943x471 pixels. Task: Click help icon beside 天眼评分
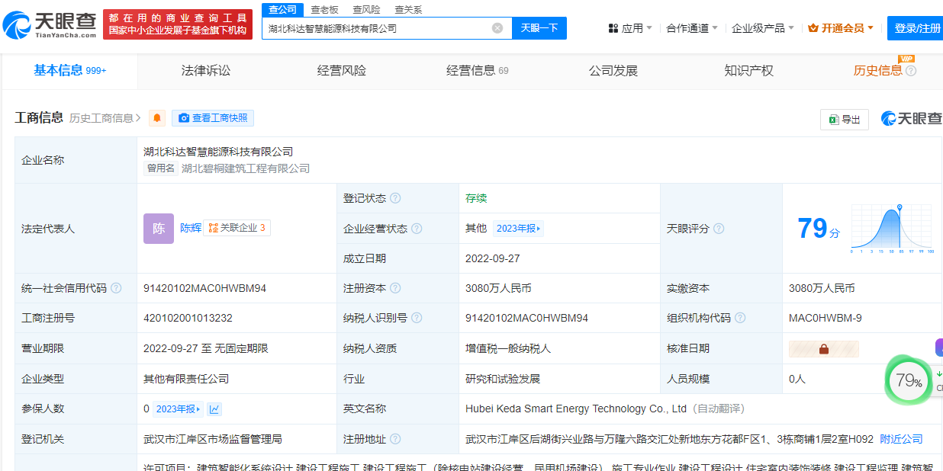[719, 229]
